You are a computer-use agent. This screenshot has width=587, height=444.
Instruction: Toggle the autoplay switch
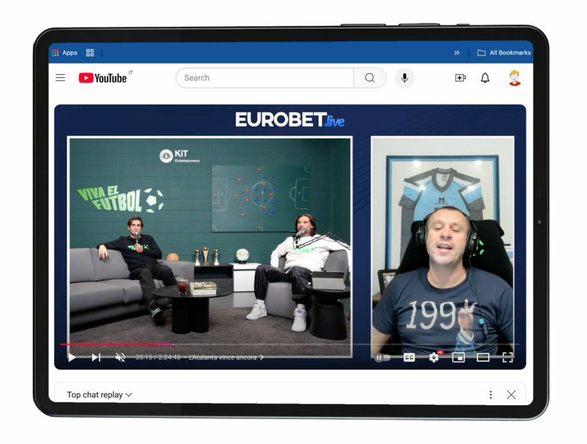pos(382,357)
